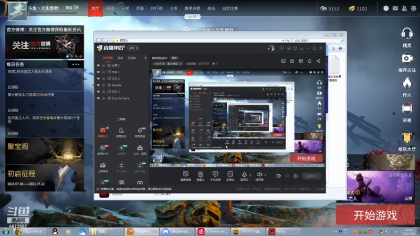Click the share icon in the streaming app header
This screenshot has height=236, width=420.
click(x=318, y=61)
